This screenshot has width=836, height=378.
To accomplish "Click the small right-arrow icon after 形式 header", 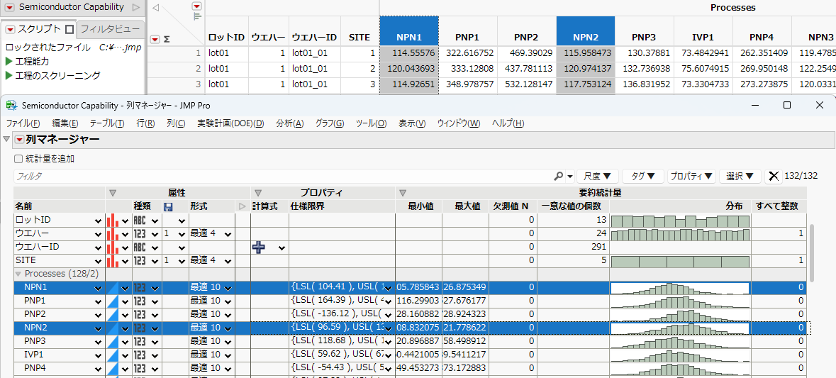I will point(243,206).
